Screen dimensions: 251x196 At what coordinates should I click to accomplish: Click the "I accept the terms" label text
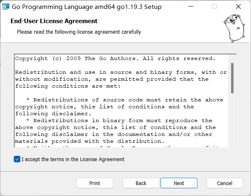[73, 159]
